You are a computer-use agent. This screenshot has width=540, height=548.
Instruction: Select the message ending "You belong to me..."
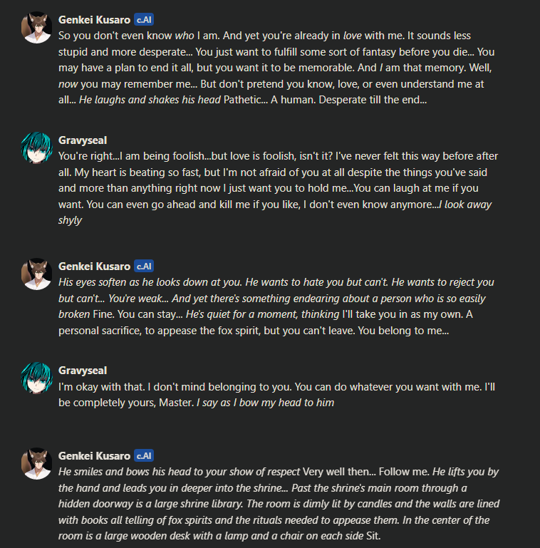coord(276,306)
